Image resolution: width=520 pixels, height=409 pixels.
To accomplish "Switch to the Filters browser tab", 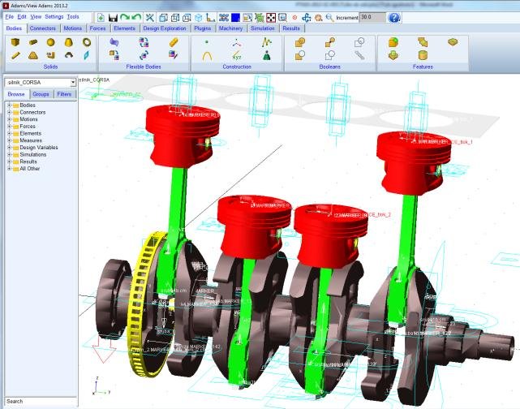I will click(x=64, y=94).
